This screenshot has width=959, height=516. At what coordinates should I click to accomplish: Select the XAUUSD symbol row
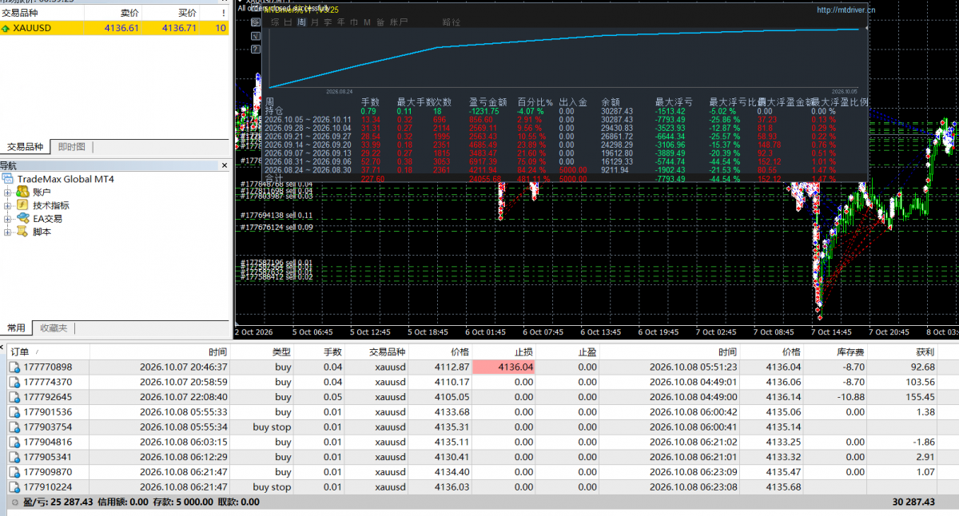coord(114,28)
